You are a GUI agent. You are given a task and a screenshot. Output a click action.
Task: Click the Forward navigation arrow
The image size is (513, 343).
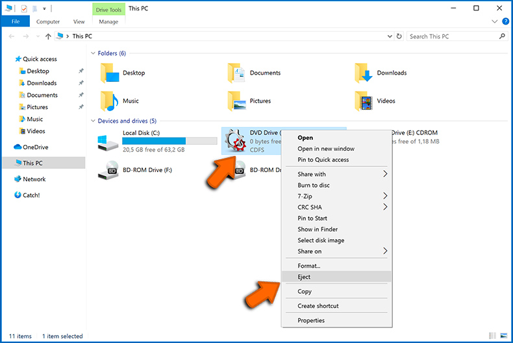coord(26,36)
